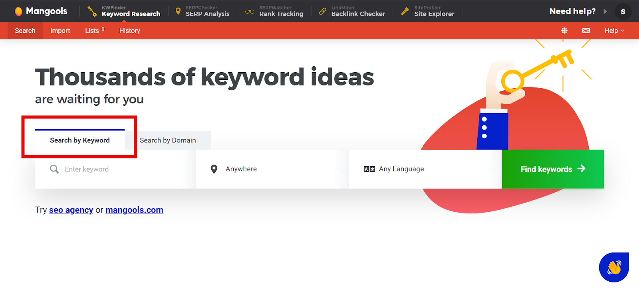Open the History tab
This screenshot has height=292, width=639.
pyautogui.click(x=130, y=31)
